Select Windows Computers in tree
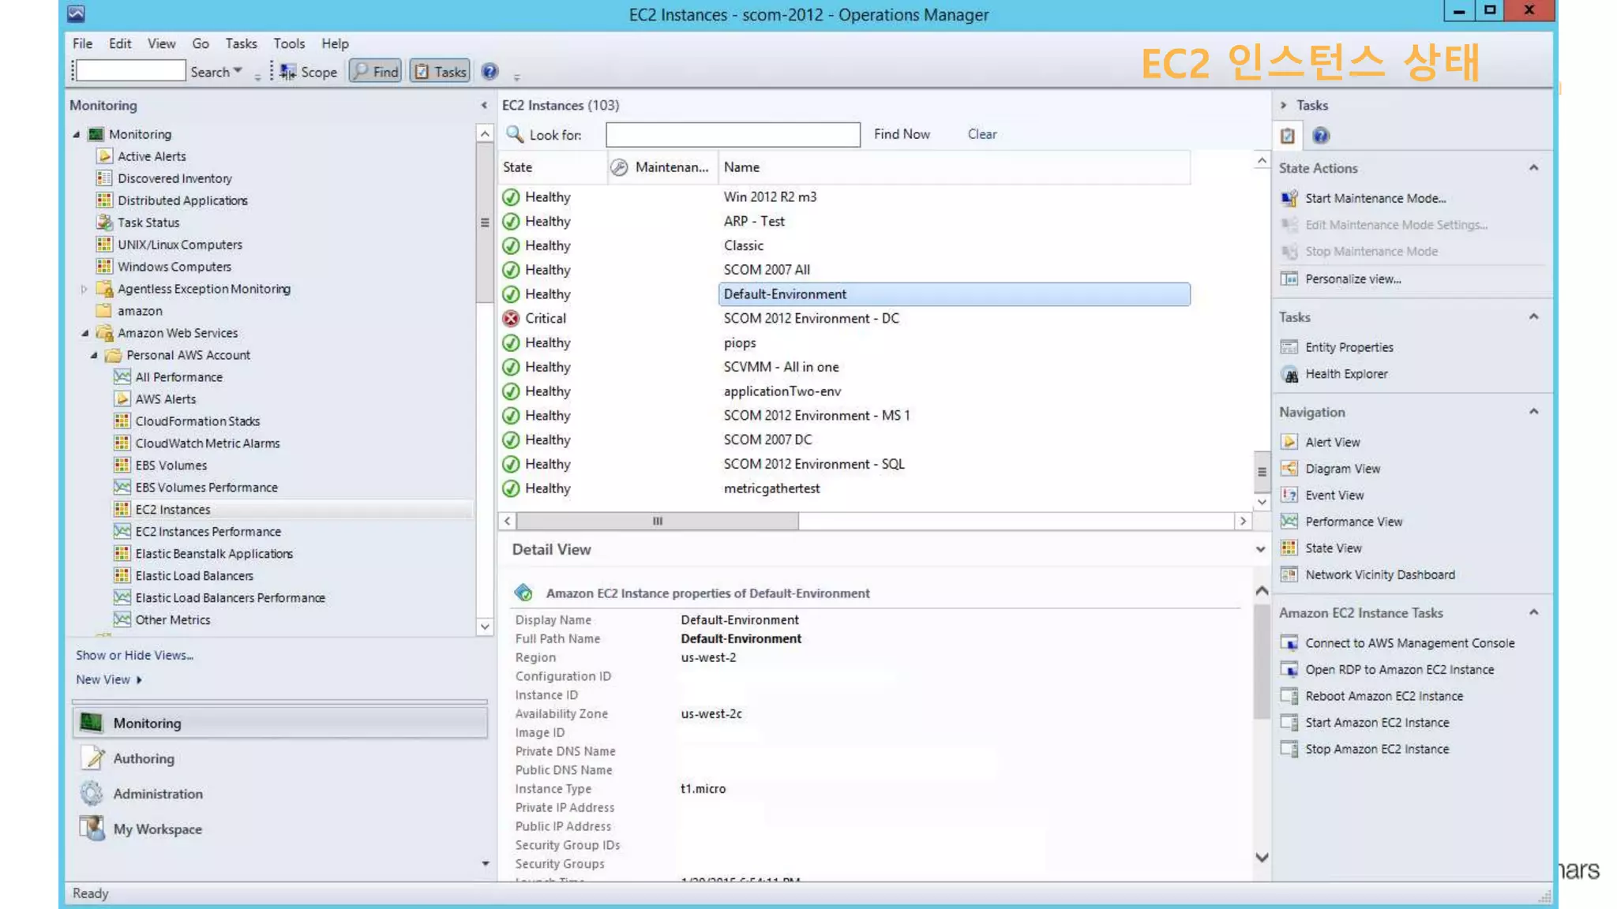The height and width of the screenshot is (909, 1617). tap(174, 267)
